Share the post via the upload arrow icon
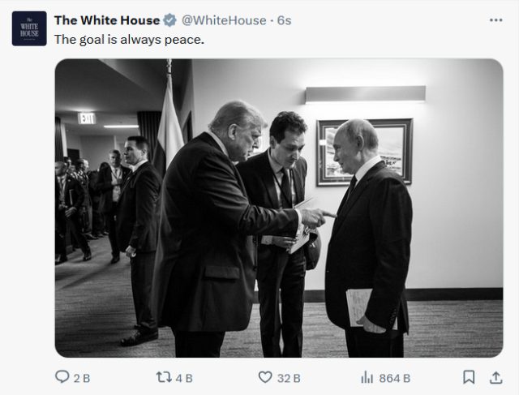Screen dimensions: 519x395 pos(495,377)
